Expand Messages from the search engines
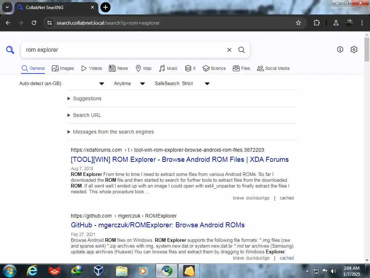Screen dimensions: 370x278 pos(111,132)
